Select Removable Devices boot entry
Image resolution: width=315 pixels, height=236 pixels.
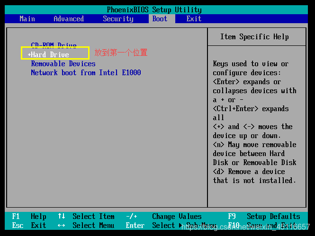click(x=63, y=64)
